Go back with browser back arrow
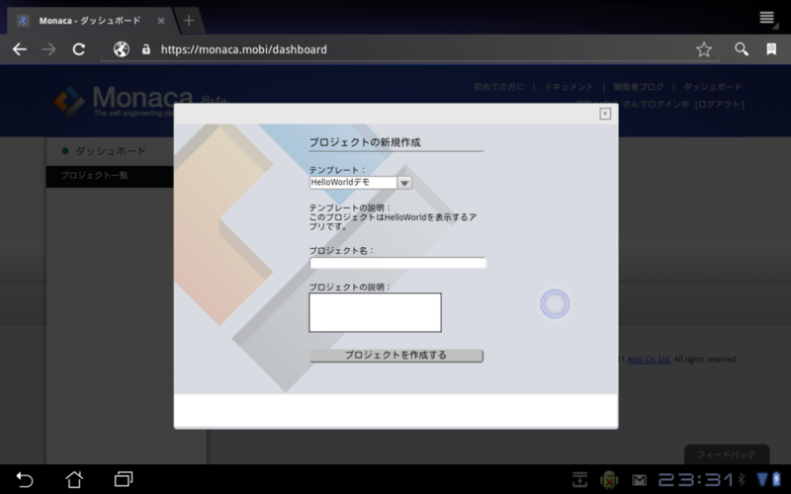Image resolution: width=791 pixels, height=494 pixels. click(20, 49)
